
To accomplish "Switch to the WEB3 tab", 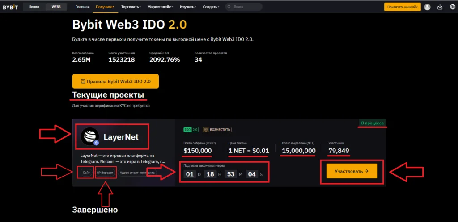I will [56, 7].
